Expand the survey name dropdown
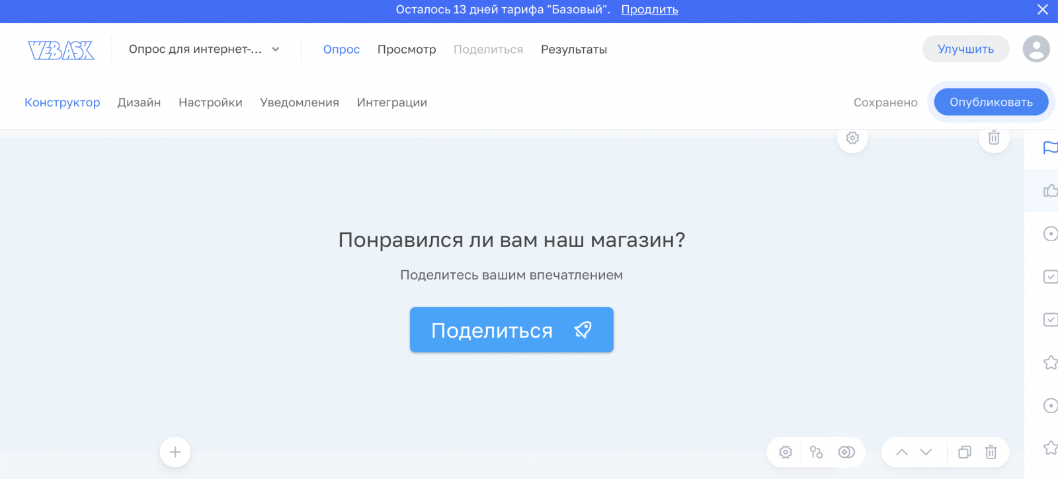 [276, 50]
